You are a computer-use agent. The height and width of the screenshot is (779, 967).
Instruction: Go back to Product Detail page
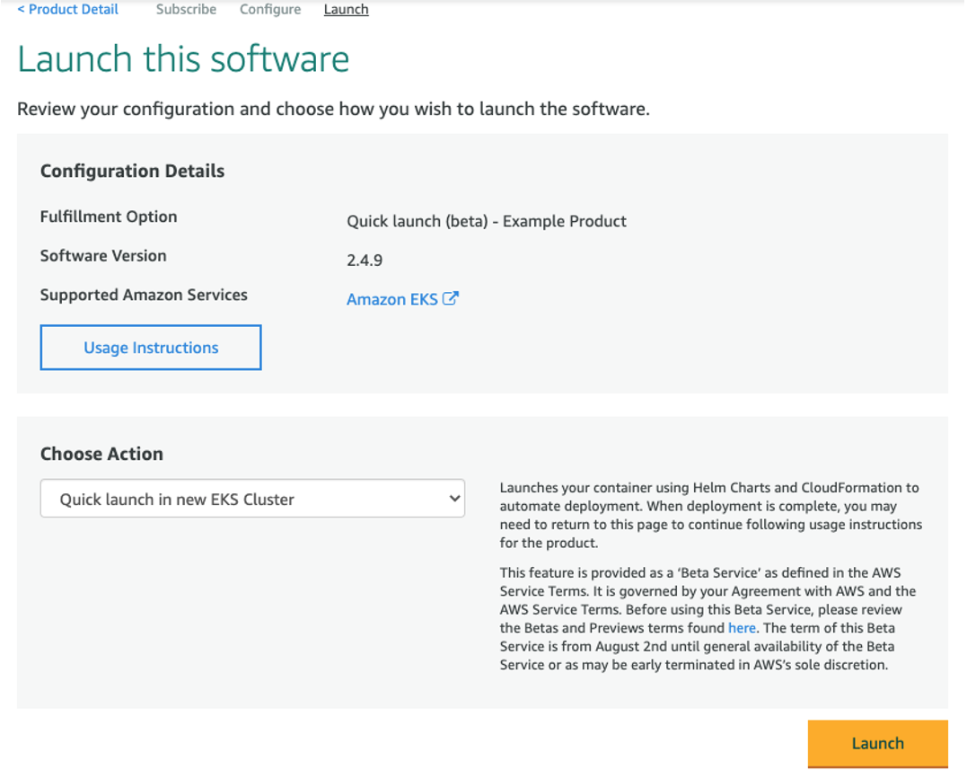68,9
